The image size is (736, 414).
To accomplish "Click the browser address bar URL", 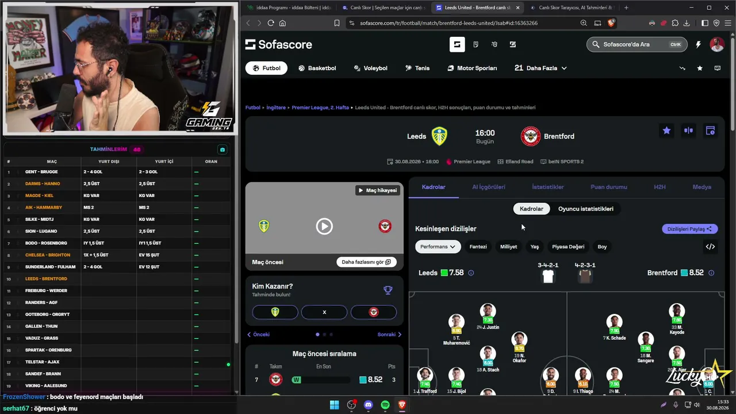I will [x=449, y=23].
